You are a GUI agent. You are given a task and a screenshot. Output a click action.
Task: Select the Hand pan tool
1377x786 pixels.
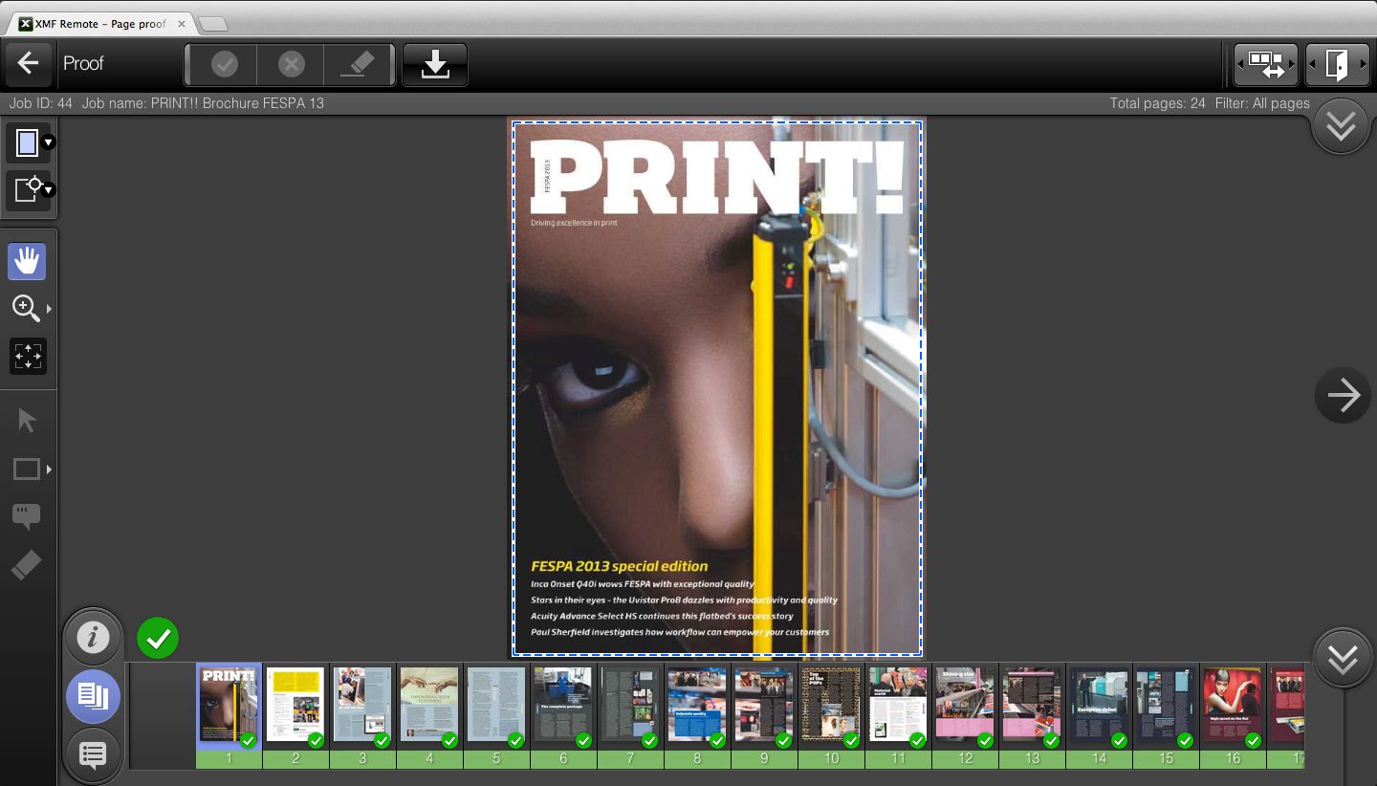pyautogui.click(x=27, y=261)
